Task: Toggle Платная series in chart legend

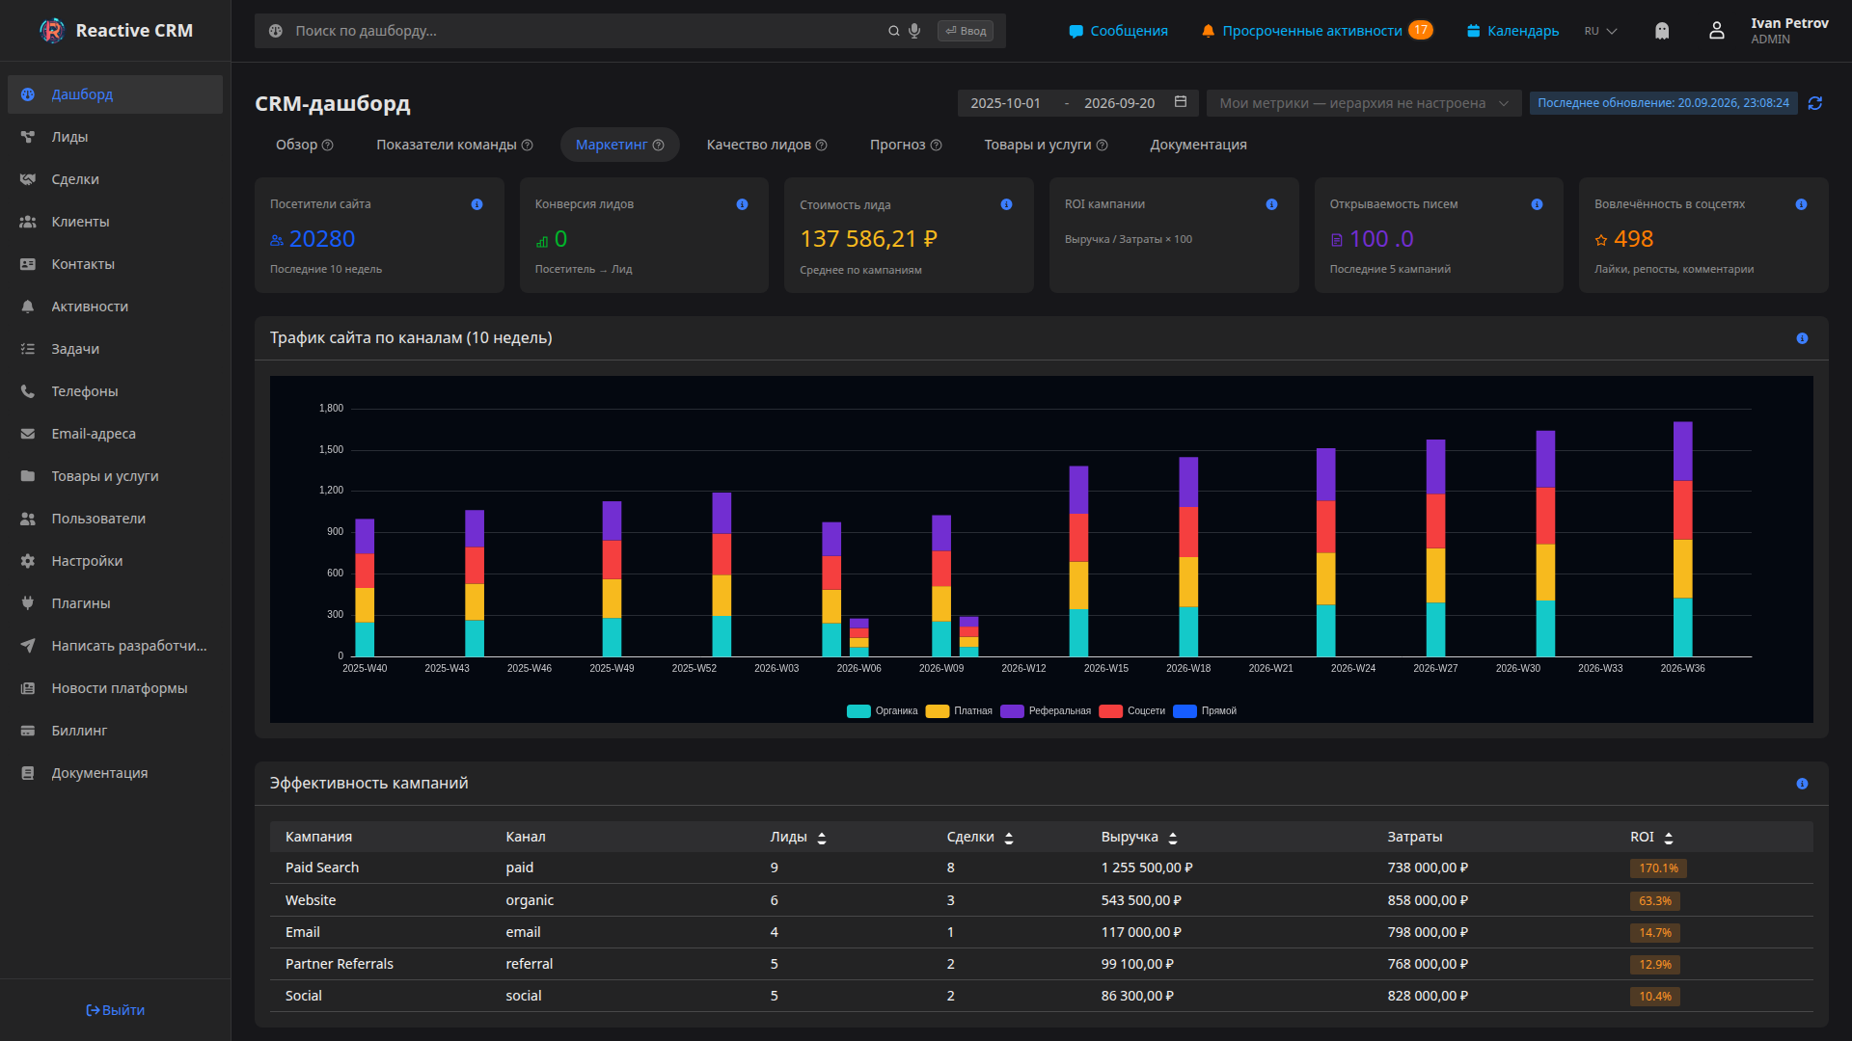Action: (959, 711)
